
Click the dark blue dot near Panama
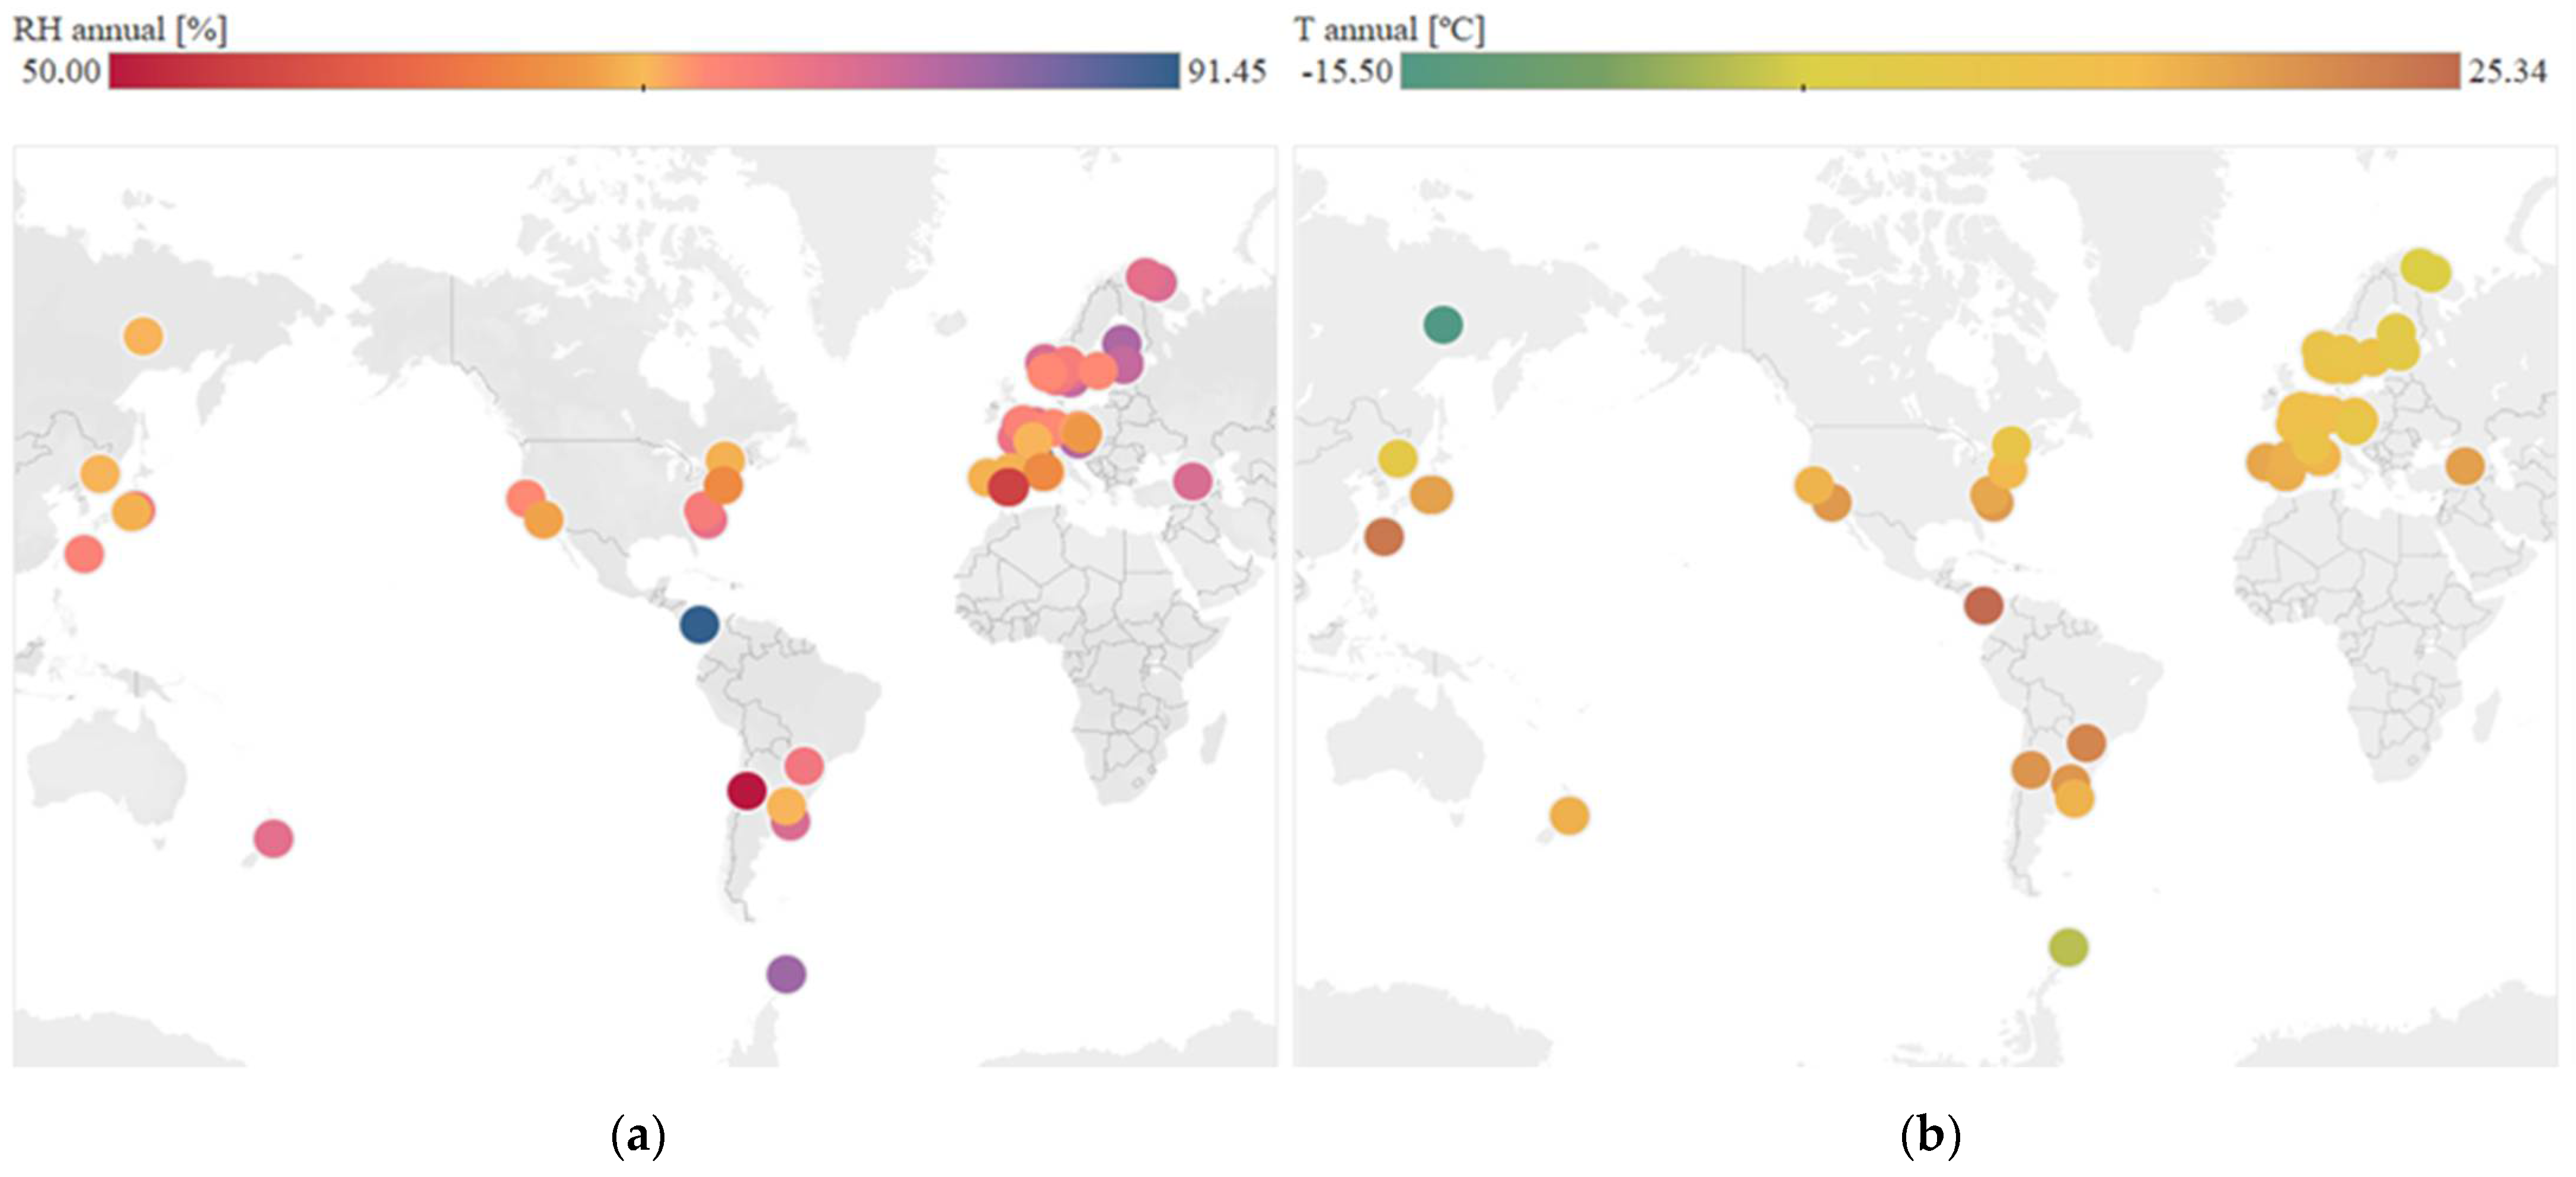699,624
